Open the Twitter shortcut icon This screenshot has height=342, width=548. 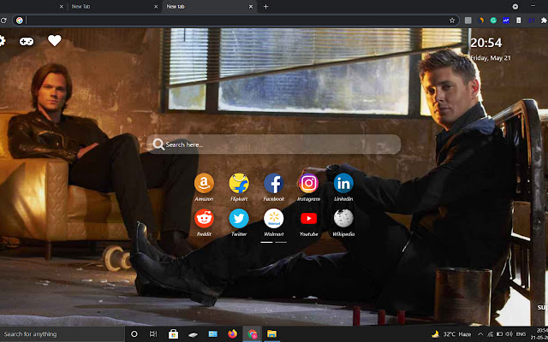click(x=239, y=219)
